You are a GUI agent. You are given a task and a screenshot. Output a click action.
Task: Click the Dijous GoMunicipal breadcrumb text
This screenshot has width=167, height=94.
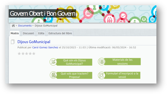(x=46, y=25)
